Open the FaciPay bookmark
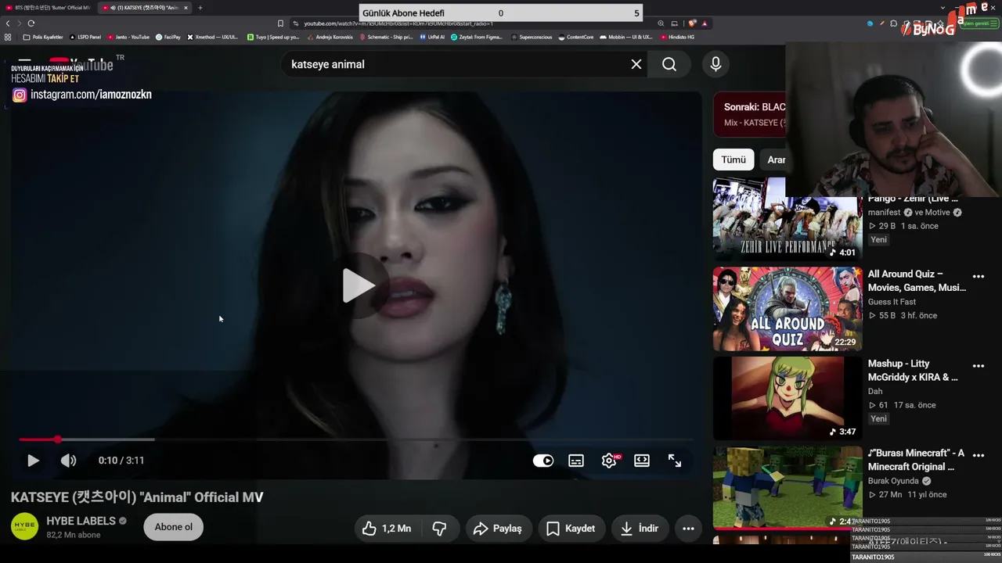1002x563 pixels. 168,37
